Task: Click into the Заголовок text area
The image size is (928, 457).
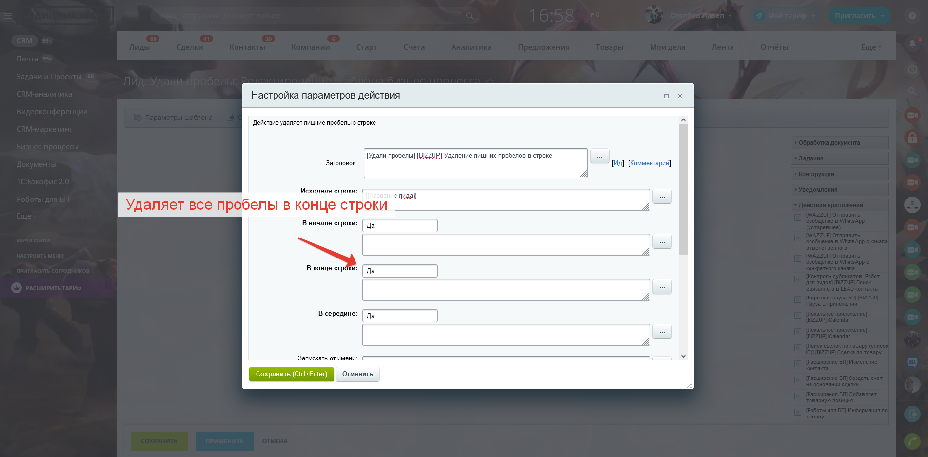Action: click(475, 163)
